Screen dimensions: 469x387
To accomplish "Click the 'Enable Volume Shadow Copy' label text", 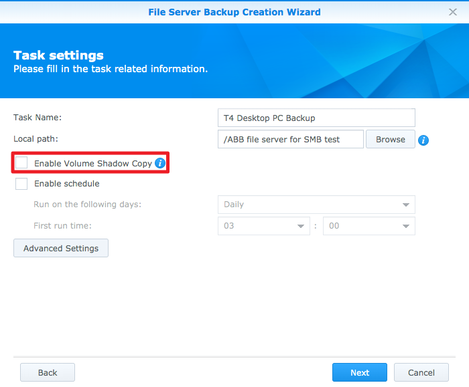I will (x=93, y=163).
